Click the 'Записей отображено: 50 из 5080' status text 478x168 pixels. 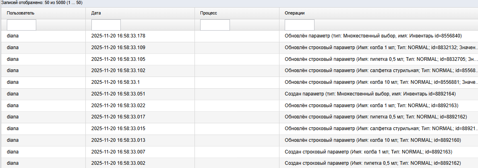click(x=42, y=2)
